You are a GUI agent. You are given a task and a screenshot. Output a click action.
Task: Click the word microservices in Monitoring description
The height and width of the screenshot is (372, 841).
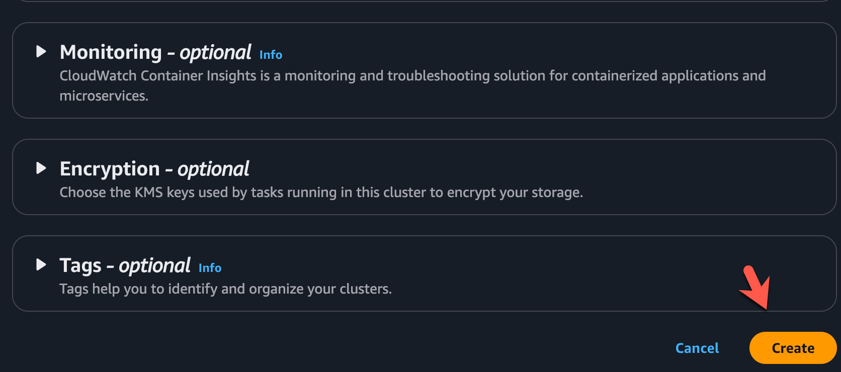pyautogui.click(x=104, y=96)
